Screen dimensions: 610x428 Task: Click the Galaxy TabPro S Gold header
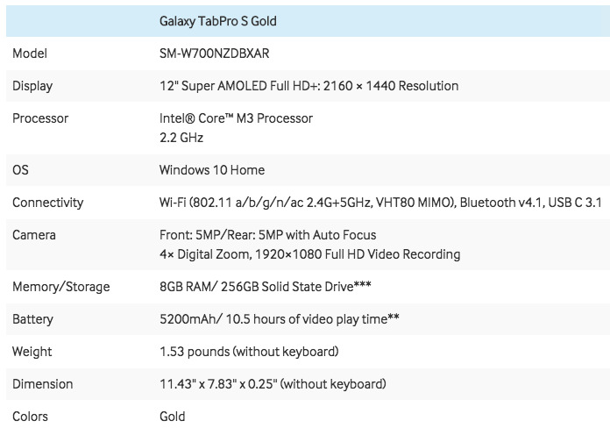[219, 21]
